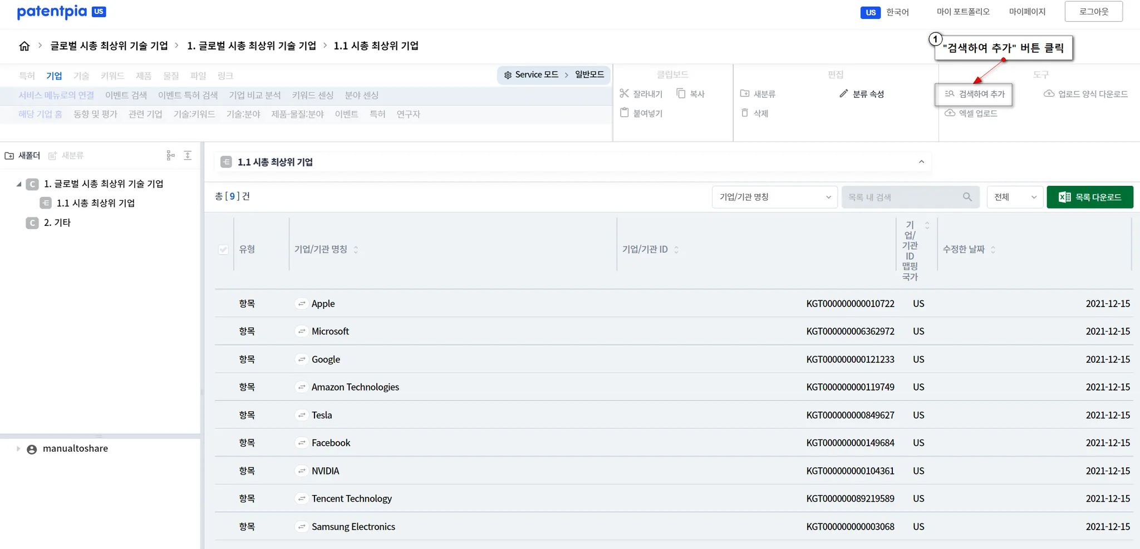Click the swap icon beside Microsoft

click(302, 332)
